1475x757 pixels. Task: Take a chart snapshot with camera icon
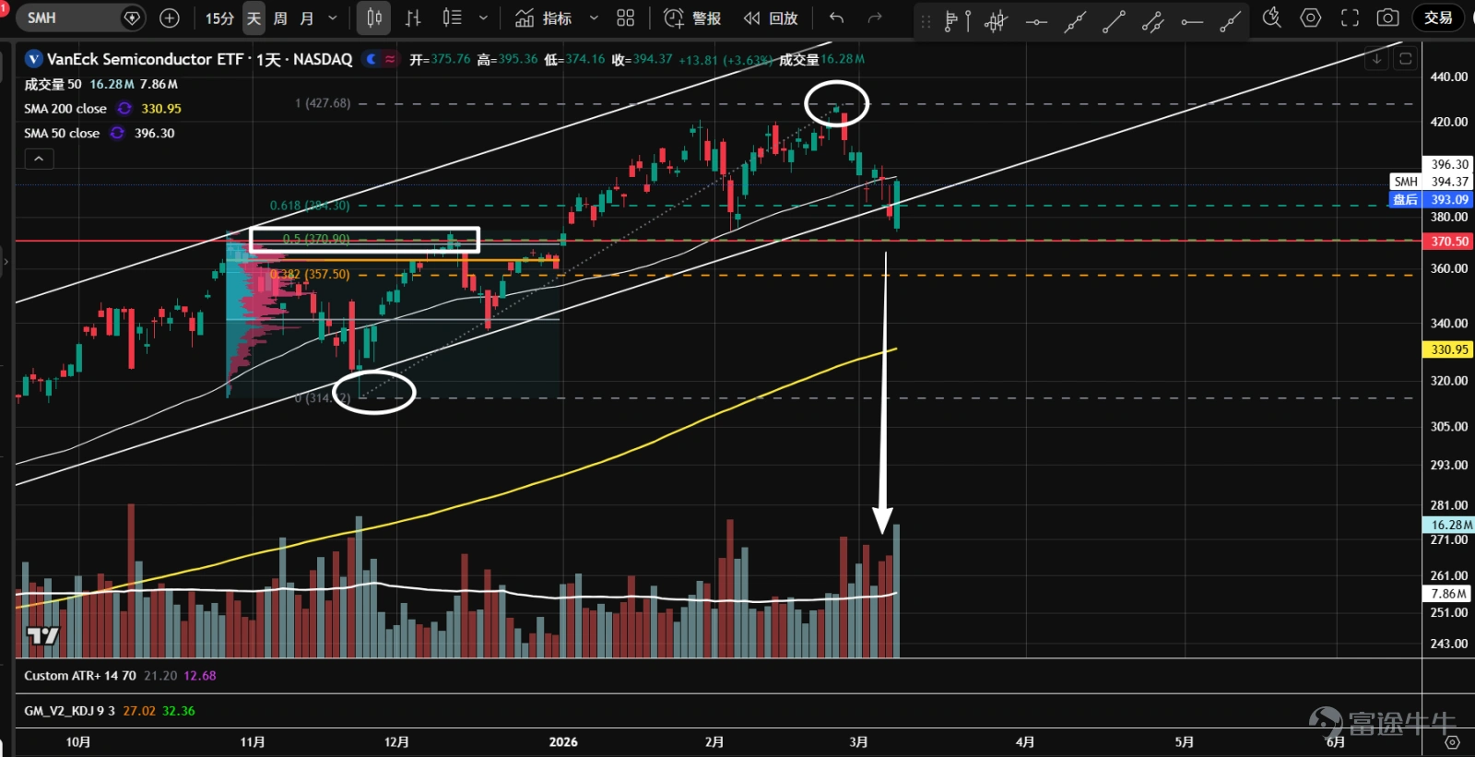coord(1387,18)
